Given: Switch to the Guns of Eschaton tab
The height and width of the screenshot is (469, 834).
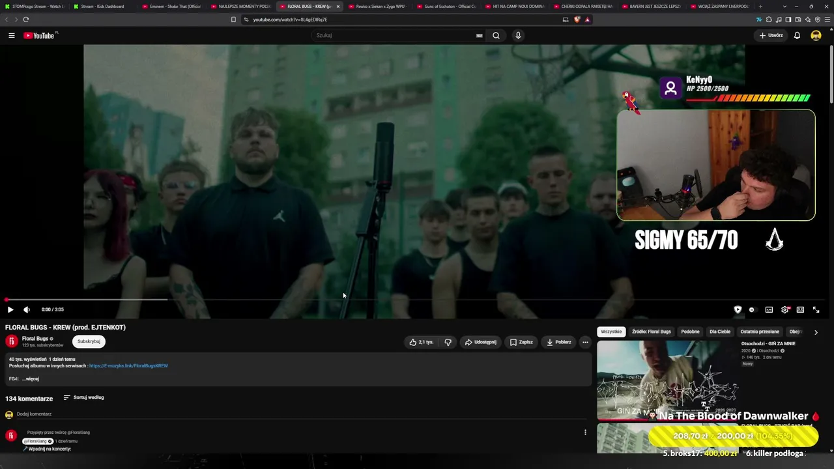Looking at the screenshot, I should click(447, 7).
